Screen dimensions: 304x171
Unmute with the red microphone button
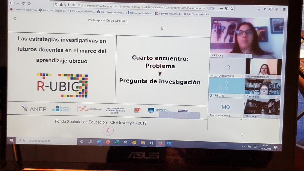[x=108, y=130]
